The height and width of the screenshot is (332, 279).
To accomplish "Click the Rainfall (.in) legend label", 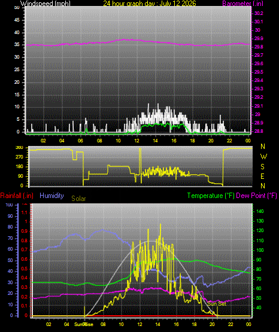I will coord(17,196).
